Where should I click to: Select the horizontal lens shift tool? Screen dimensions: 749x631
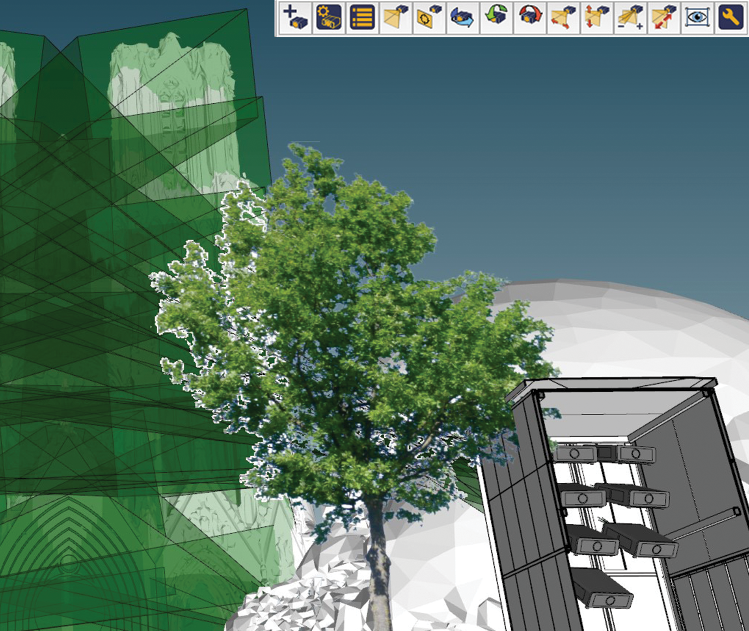coord(563,17)
